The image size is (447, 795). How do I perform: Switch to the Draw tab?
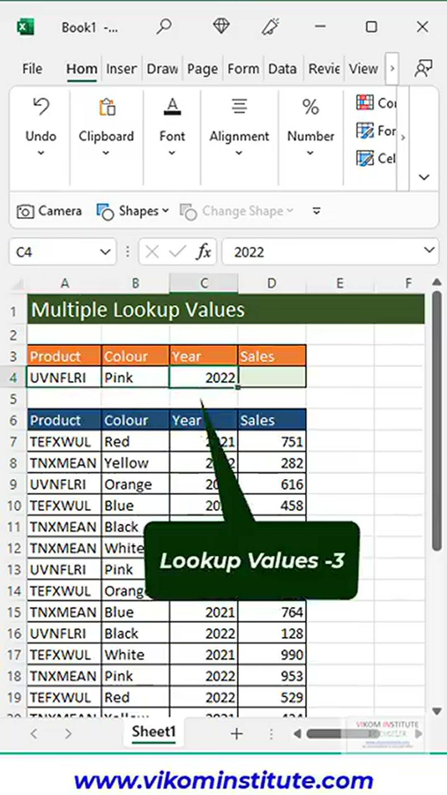162,69
